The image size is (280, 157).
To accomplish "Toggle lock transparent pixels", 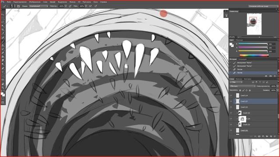I will [x=240, y=90].
